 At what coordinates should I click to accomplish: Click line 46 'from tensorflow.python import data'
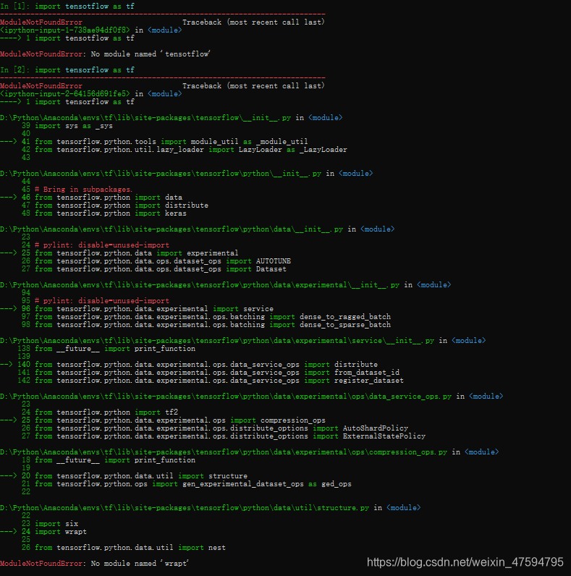pyautogui.click(x=91, y=198)
